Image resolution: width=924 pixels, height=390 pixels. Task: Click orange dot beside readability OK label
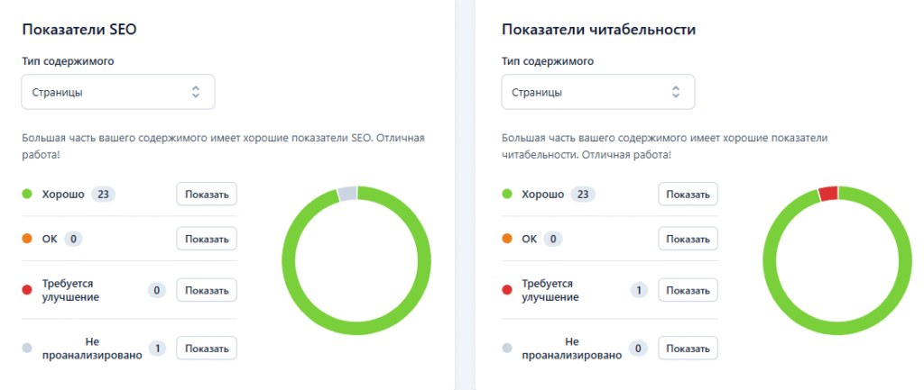[507, 239]
